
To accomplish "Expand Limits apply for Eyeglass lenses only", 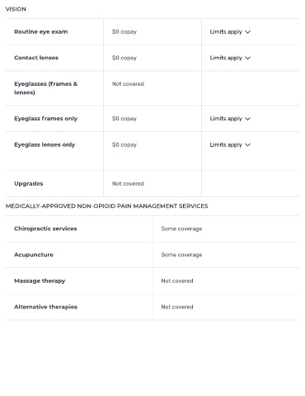I will pos(230,145).
